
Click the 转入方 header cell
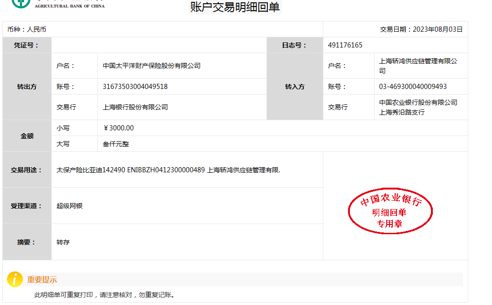[x=294, y=87]
